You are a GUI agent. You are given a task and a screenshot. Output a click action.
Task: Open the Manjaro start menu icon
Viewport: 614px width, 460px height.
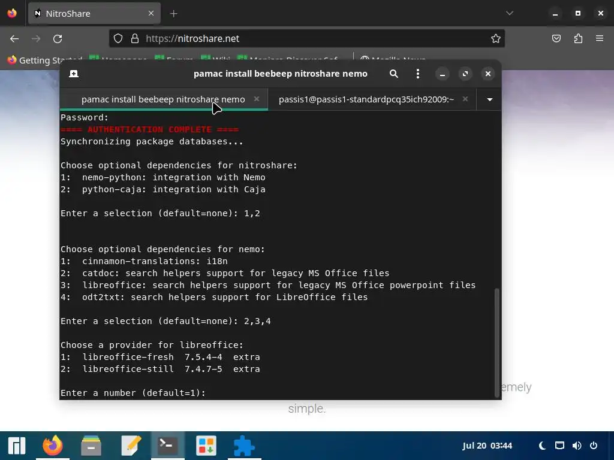[16, 446]
